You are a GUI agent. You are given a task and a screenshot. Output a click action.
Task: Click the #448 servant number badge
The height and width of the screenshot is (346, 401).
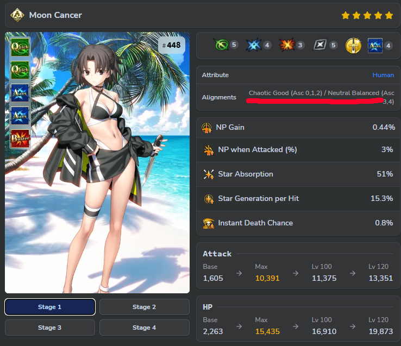(171, 45)
